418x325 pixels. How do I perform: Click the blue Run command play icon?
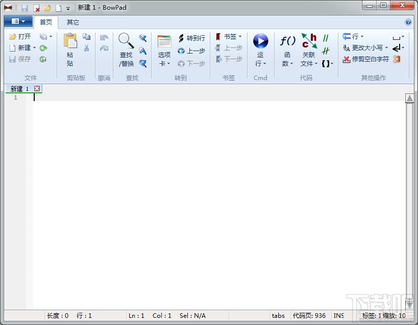[x=260, y=41]
